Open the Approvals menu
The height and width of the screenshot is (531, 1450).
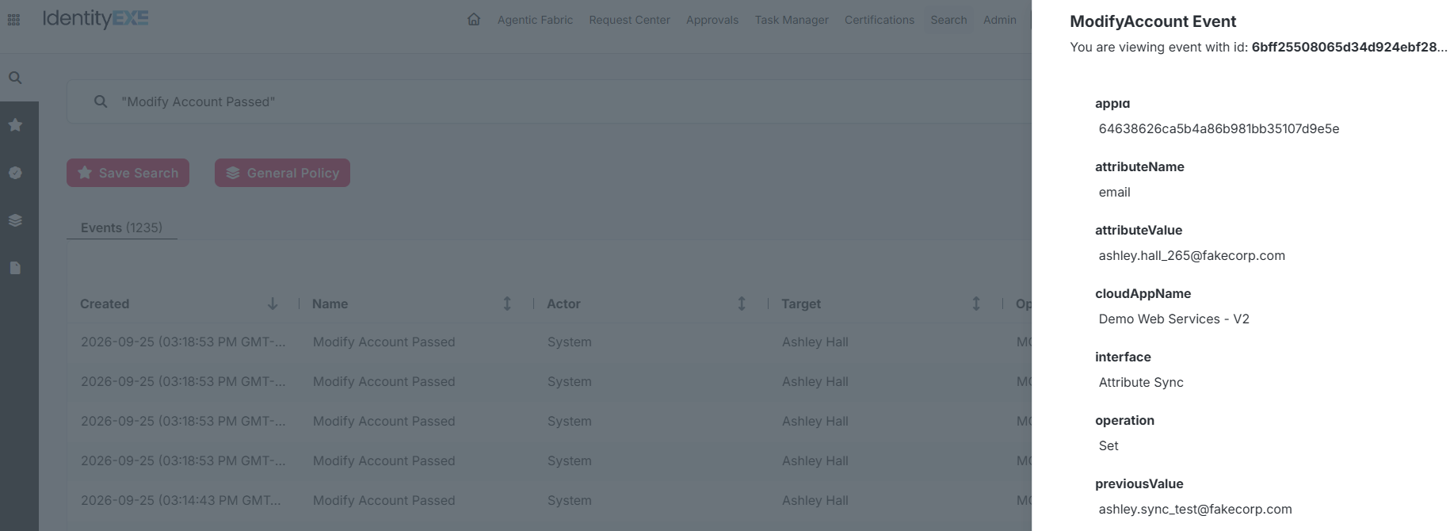pos(712,20)
